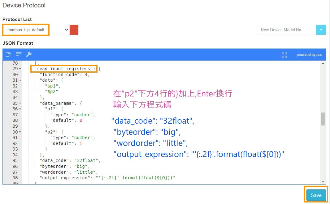Click the blue plus add model button
The image size is (330, 204).
pyautogui.click(x=321, y=30)
